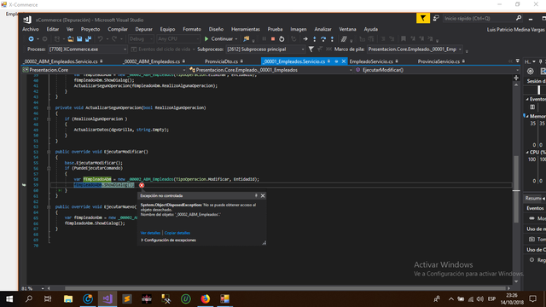Image resolution: width=546 pixels, height=307 pixels.
Task: Open the Archivo menu
Action: (x=31, y=29)
